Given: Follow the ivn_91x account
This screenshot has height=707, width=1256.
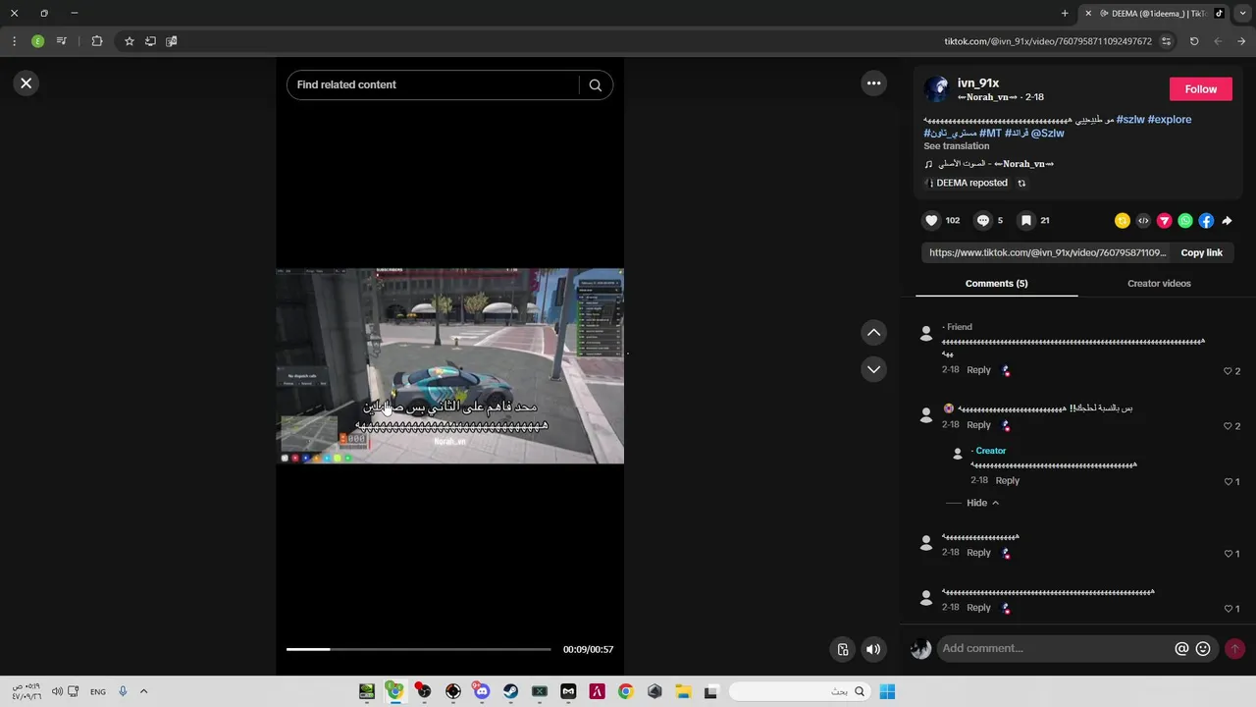Looking at the screenshot, I should pos(1200,89).
